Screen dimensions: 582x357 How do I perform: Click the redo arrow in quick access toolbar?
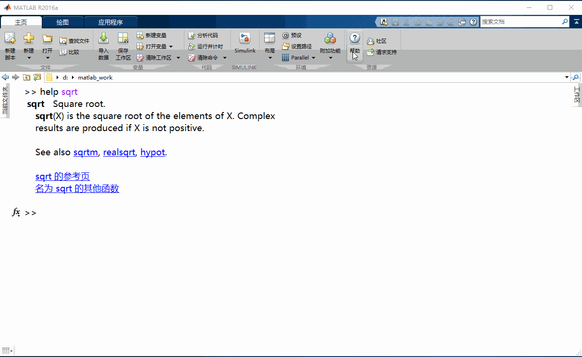[x=451, y=22]
